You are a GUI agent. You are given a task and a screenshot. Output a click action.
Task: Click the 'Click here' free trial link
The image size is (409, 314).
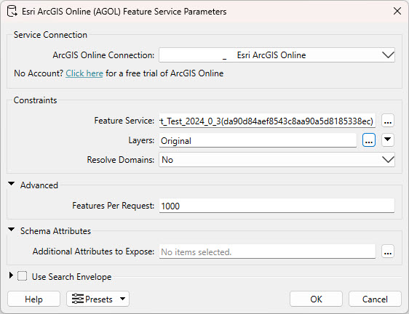[x=84, y=73]
